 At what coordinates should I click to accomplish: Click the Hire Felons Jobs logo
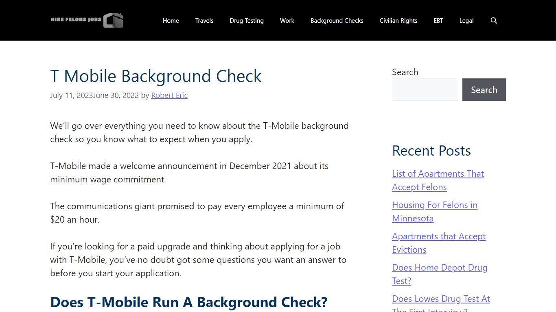87,20
